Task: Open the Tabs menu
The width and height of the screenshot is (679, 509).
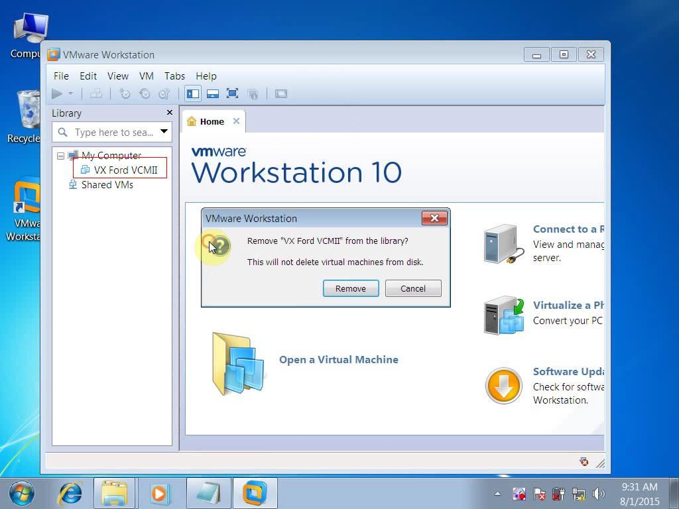Action: [x=174, y=76]
